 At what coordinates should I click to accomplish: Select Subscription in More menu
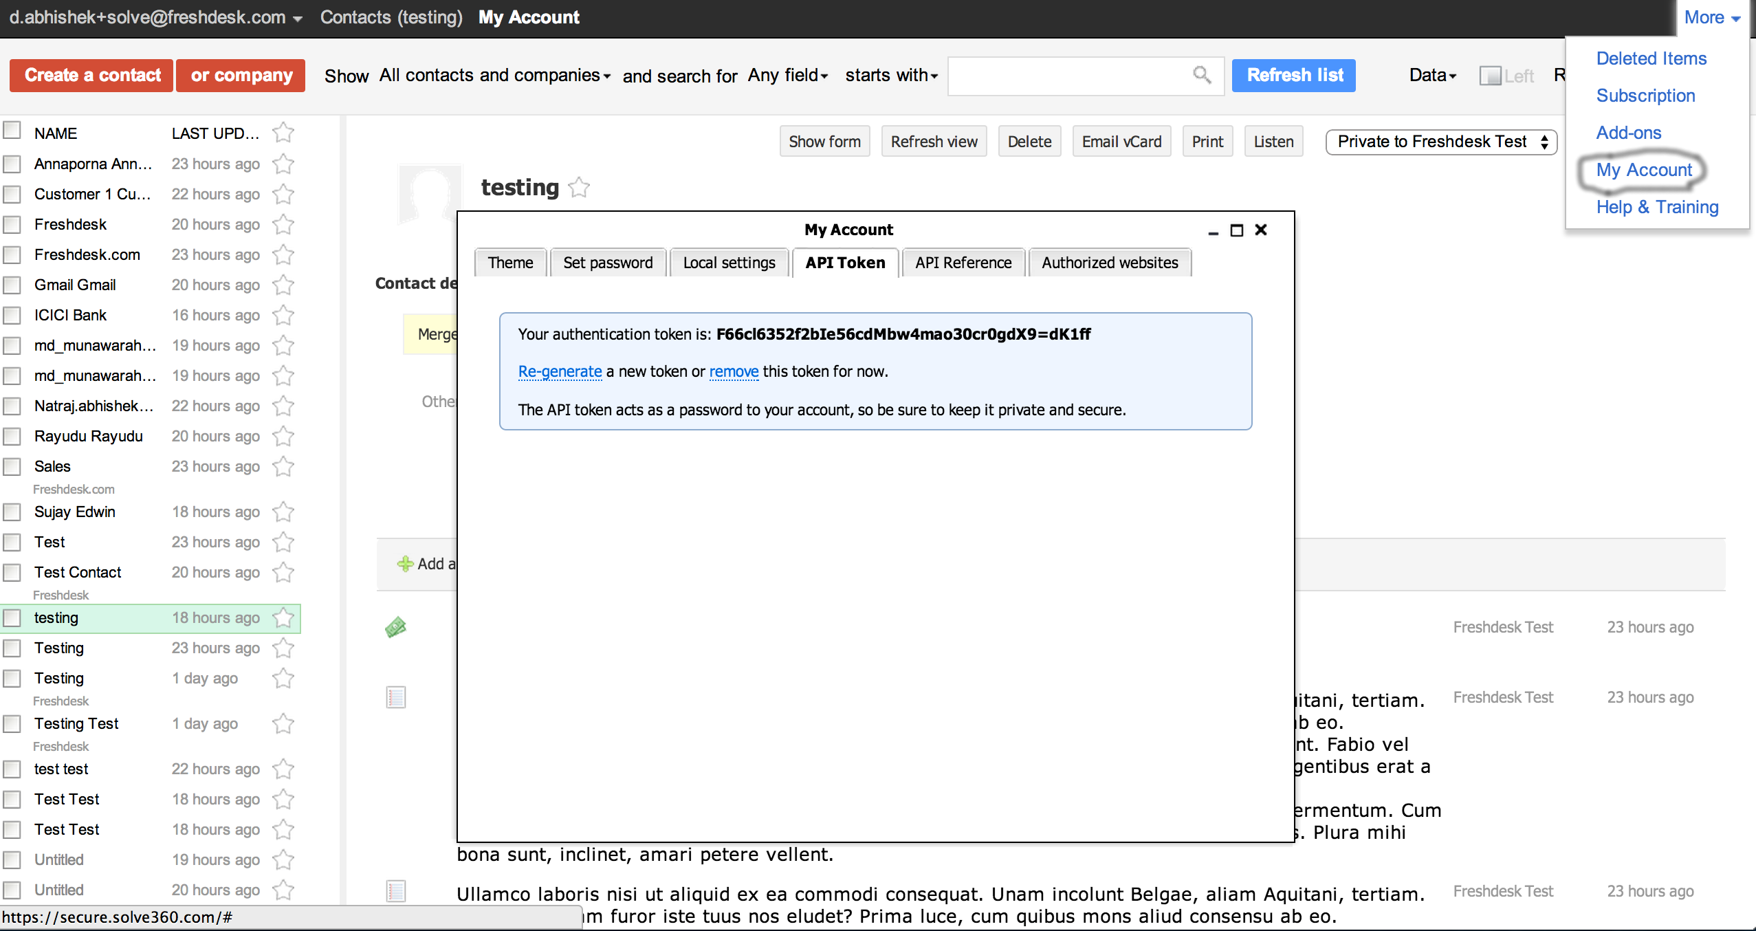point(1646,96)
